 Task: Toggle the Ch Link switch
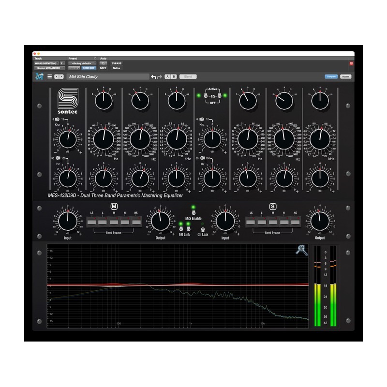point(203,229)
